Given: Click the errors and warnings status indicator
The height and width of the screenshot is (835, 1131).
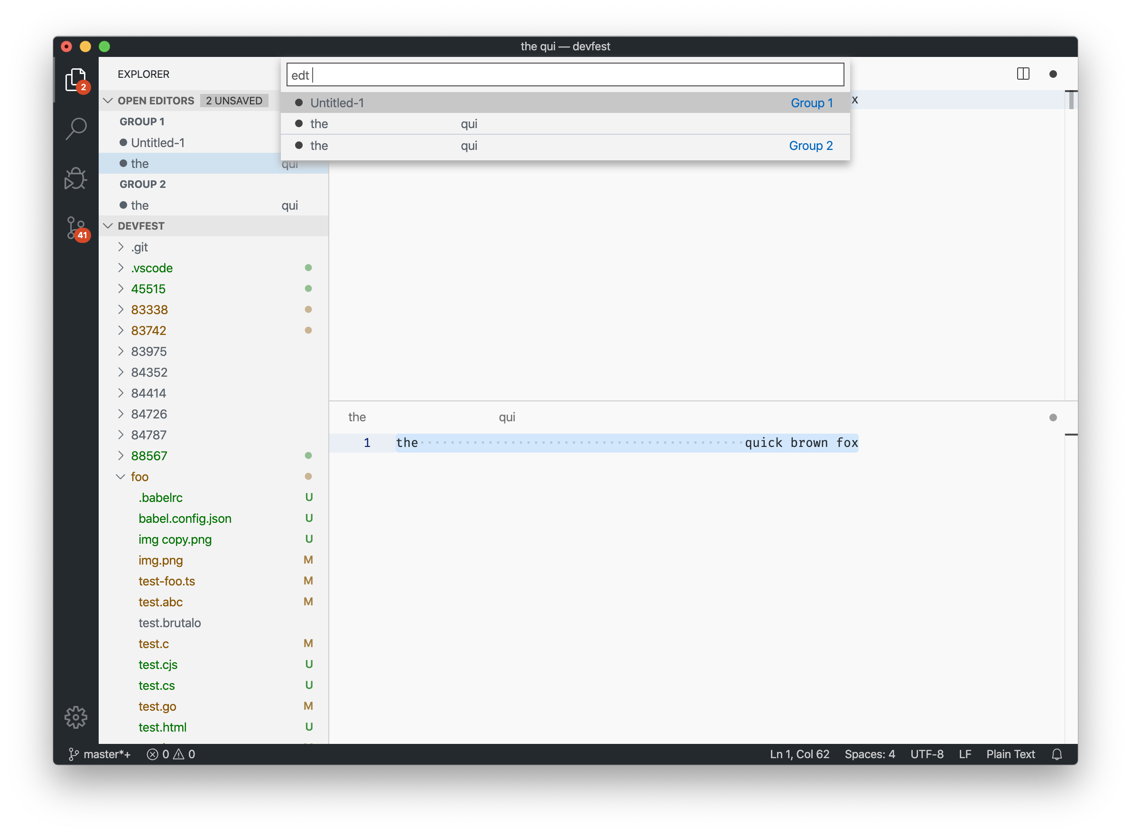Looking at the screenshot, I should click(171, 754).
